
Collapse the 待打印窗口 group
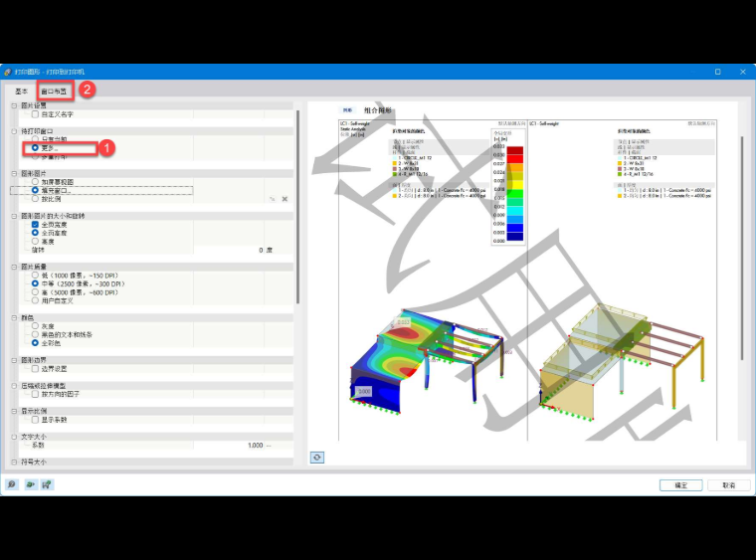coord(14,131)
